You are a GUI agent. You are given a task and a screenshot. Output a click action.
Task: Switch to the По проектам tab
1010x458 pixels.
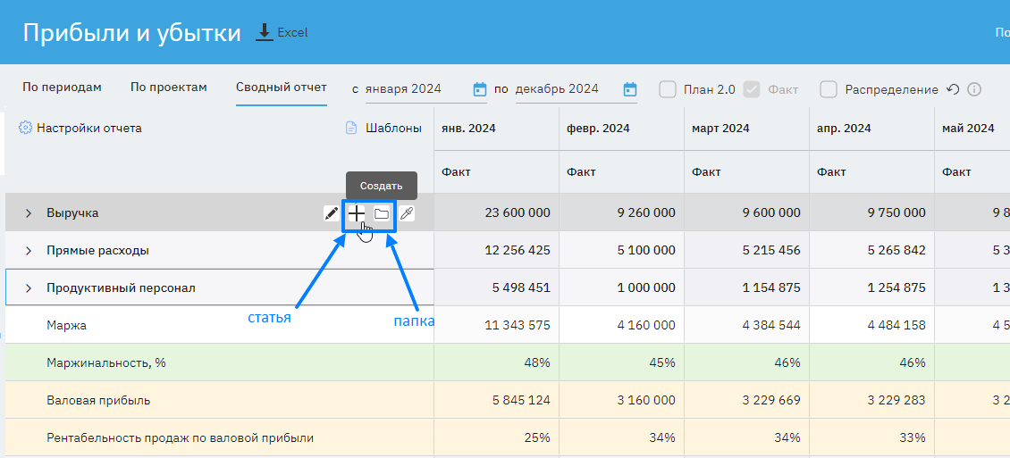[x=168, y=87]
